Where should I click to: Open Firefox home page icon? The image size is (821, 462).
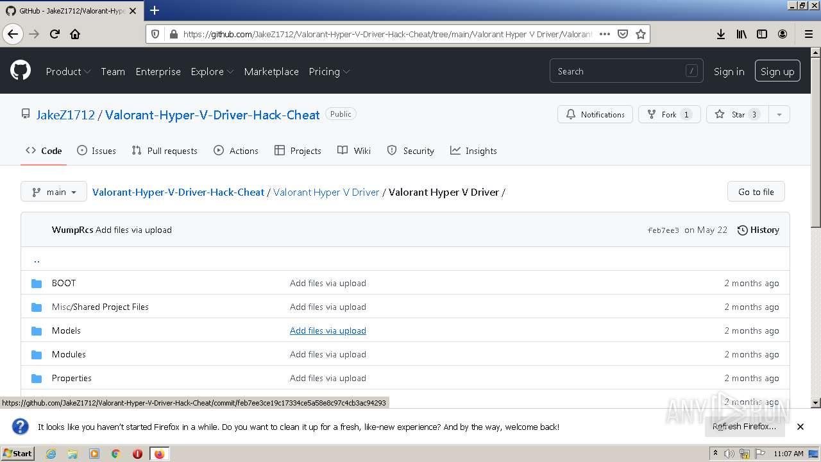[75, 34]
